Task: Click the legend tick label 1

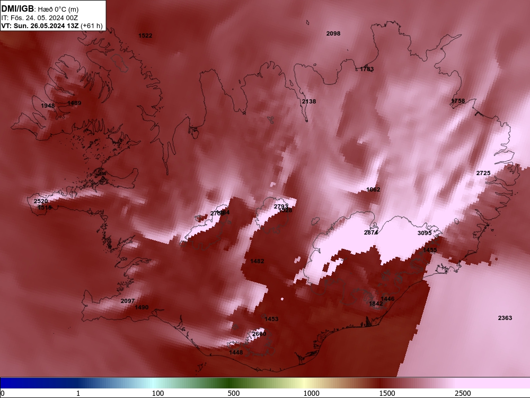Action: pos(78,393)
